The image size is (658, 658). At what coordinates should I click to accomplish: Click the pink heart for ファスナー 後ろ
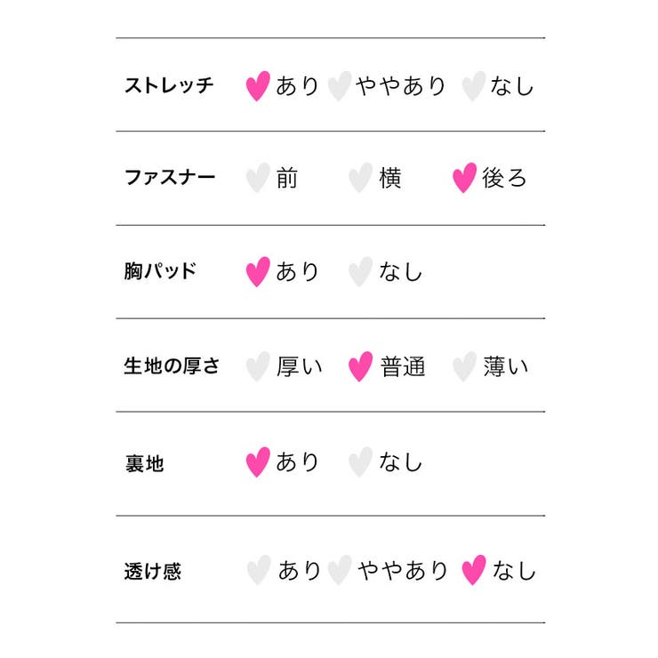pos(464,178)
